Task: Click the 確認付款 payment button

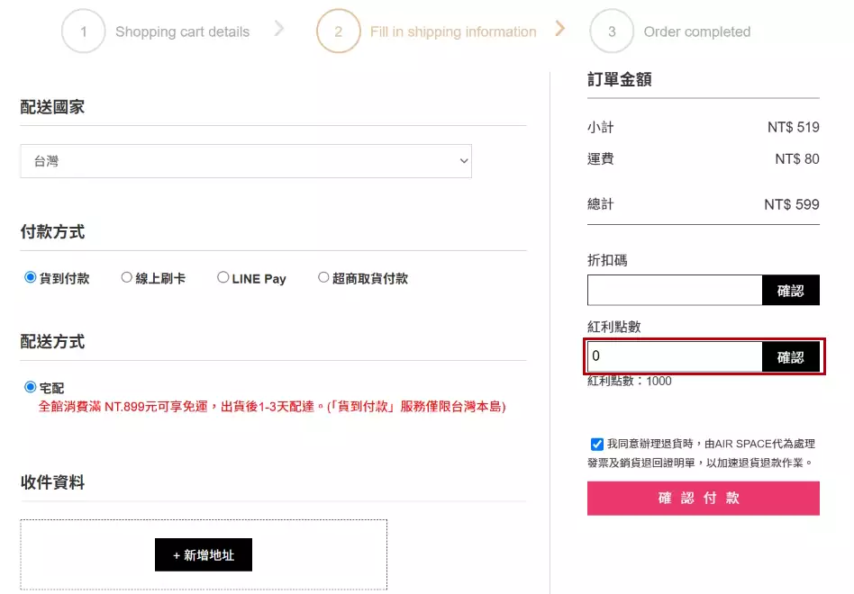Action: tap(703, 498)
